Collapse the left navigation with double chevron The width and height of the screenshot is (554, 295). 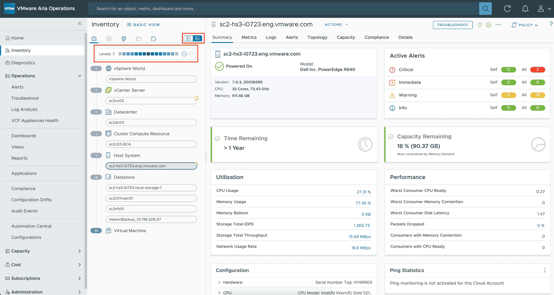(80, 24)
